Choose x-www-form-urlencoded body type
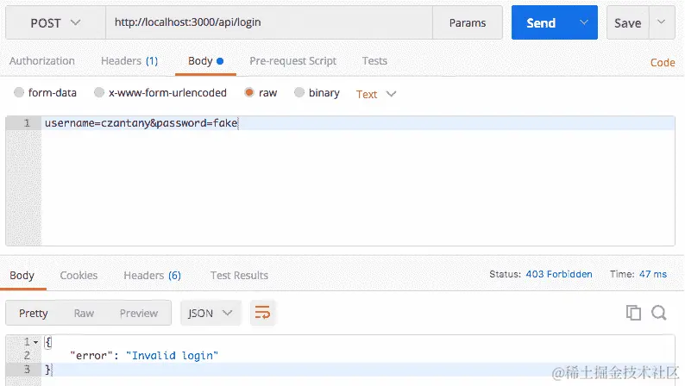Image resolution: width=685 pixels, height=386 pixels. [x=99, y=92]
